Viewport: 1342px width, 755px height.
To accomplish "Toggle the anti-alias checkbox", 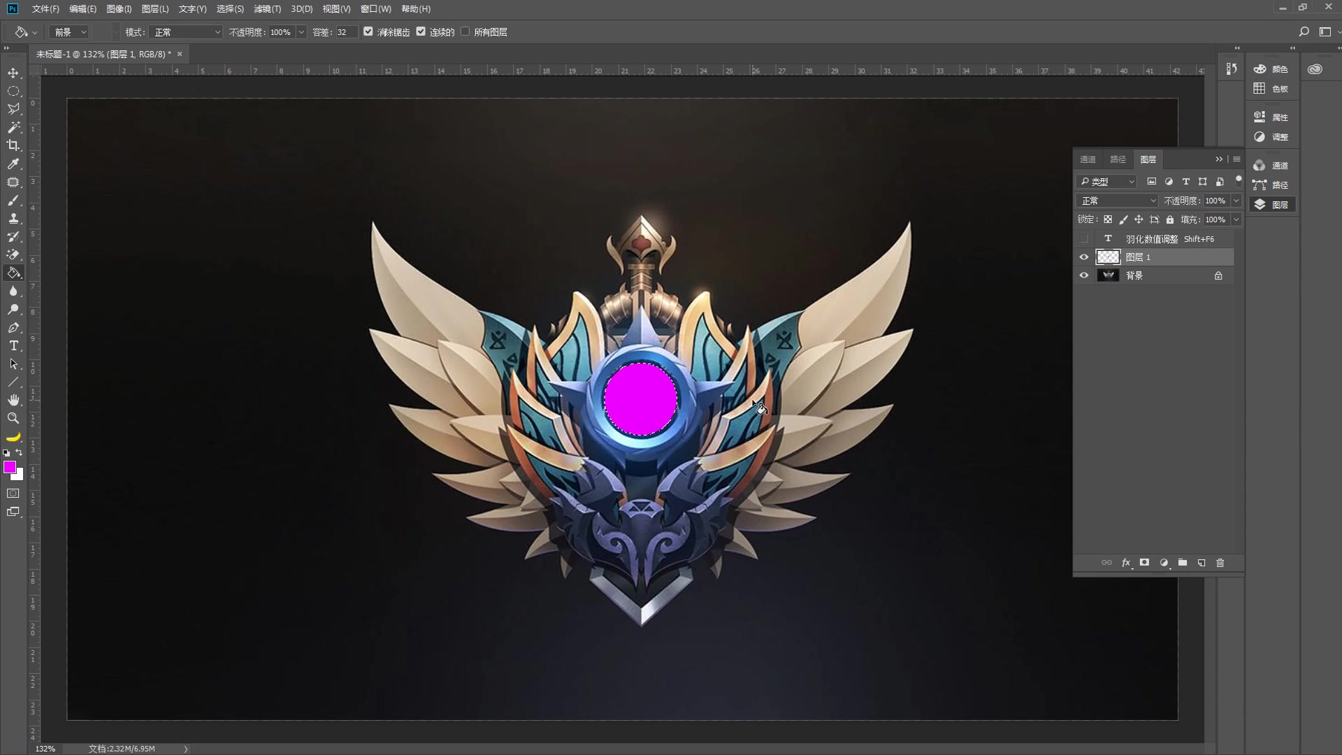I will click(x=368, y=31).
